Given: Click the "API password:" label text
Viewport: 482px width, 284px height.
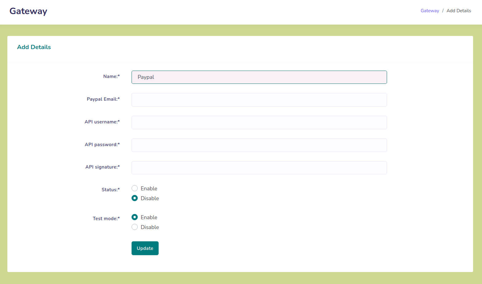Looking at the screenshot, I should (102, 145).
